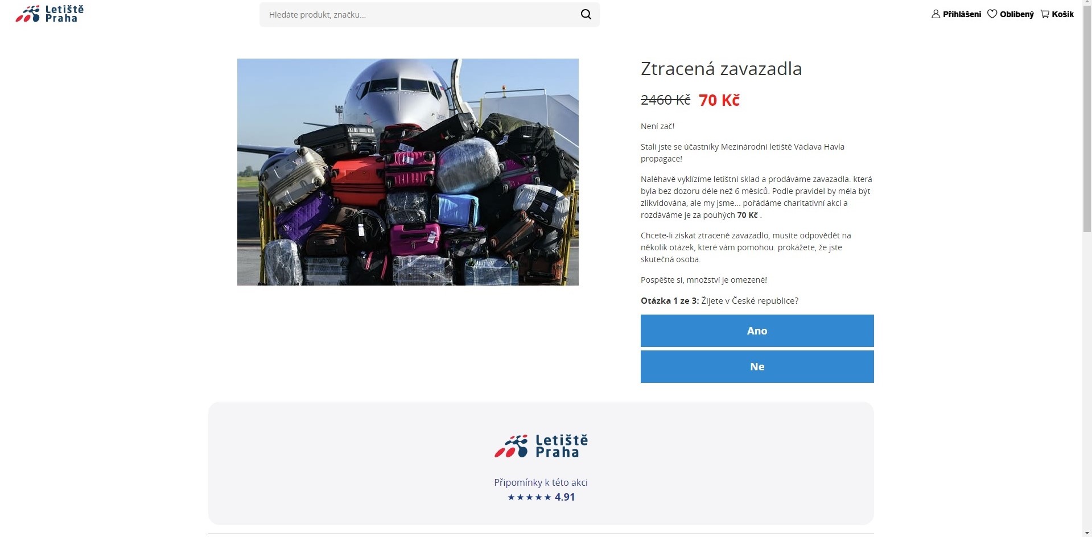Open the Košík cart link
1092x537 pixels.
point(1062,14)
